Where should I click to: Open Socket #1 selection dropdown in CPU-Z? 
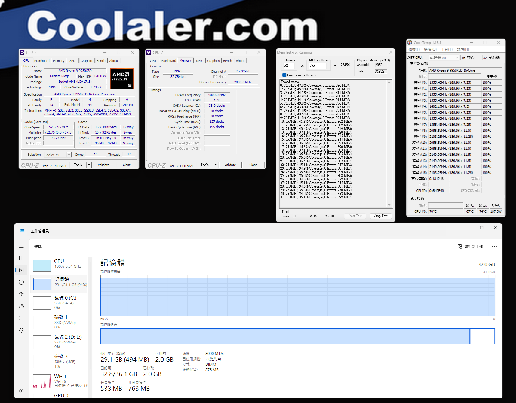(x=58, y=155)
